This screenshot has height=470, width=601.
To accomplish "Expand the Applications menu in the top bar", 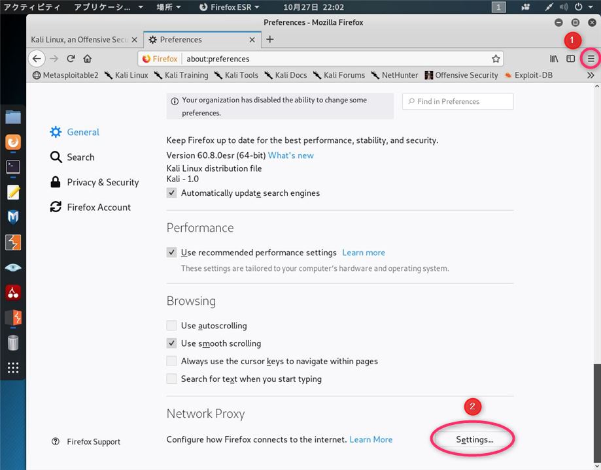I will [109, 7].
